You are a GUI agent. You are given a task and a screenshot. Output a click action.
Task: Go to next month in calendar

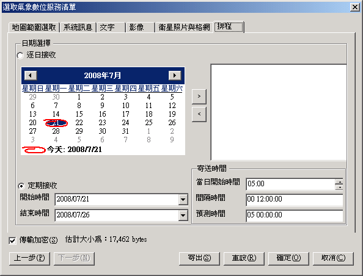175,76
